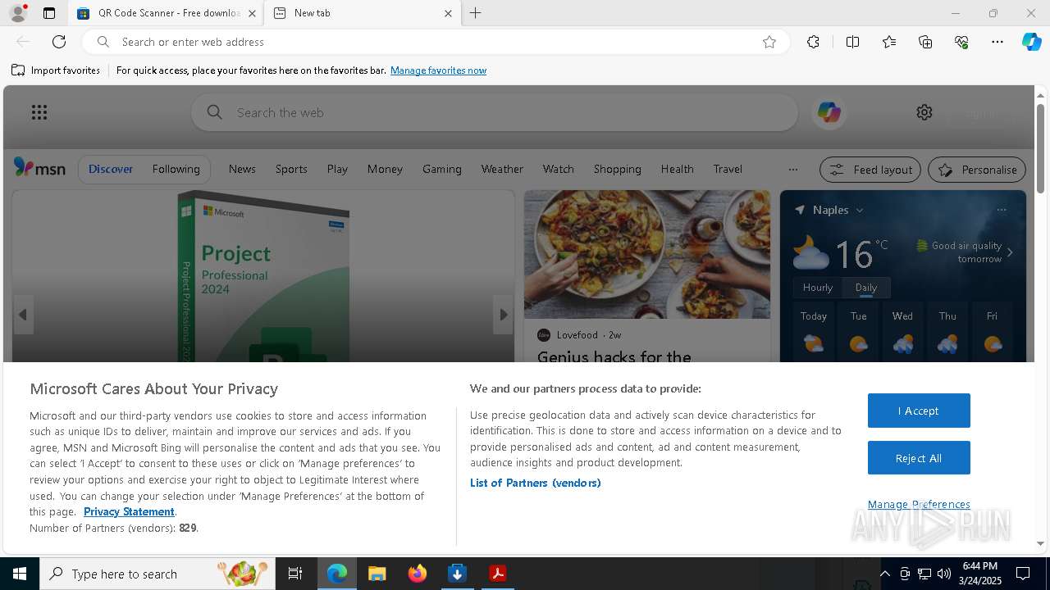Open List of Partners (vendors) link

point(536,483)
